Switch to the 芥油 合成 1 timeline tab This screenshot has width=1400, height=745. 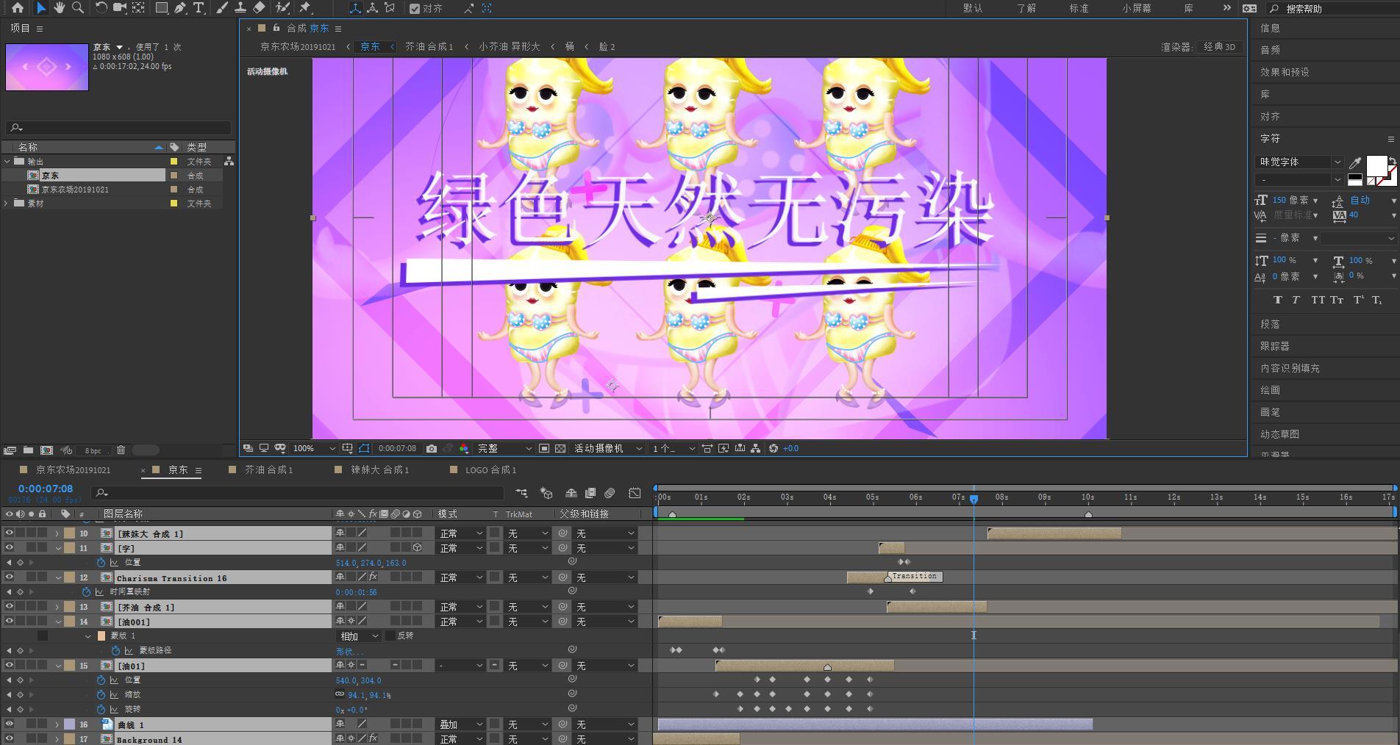point(268,469)
